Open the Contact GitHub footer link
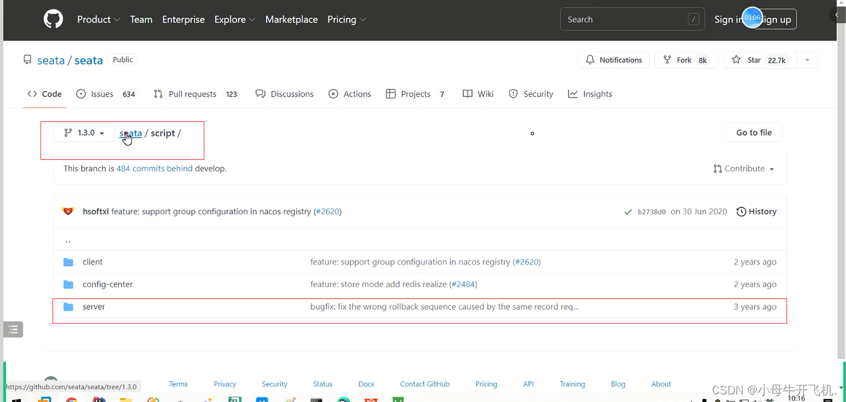Screen dimensions: 846x402 click(x=425, y=384)
